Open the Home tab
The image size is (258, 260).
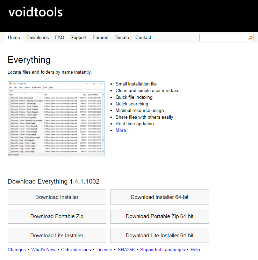coord(14,37)
